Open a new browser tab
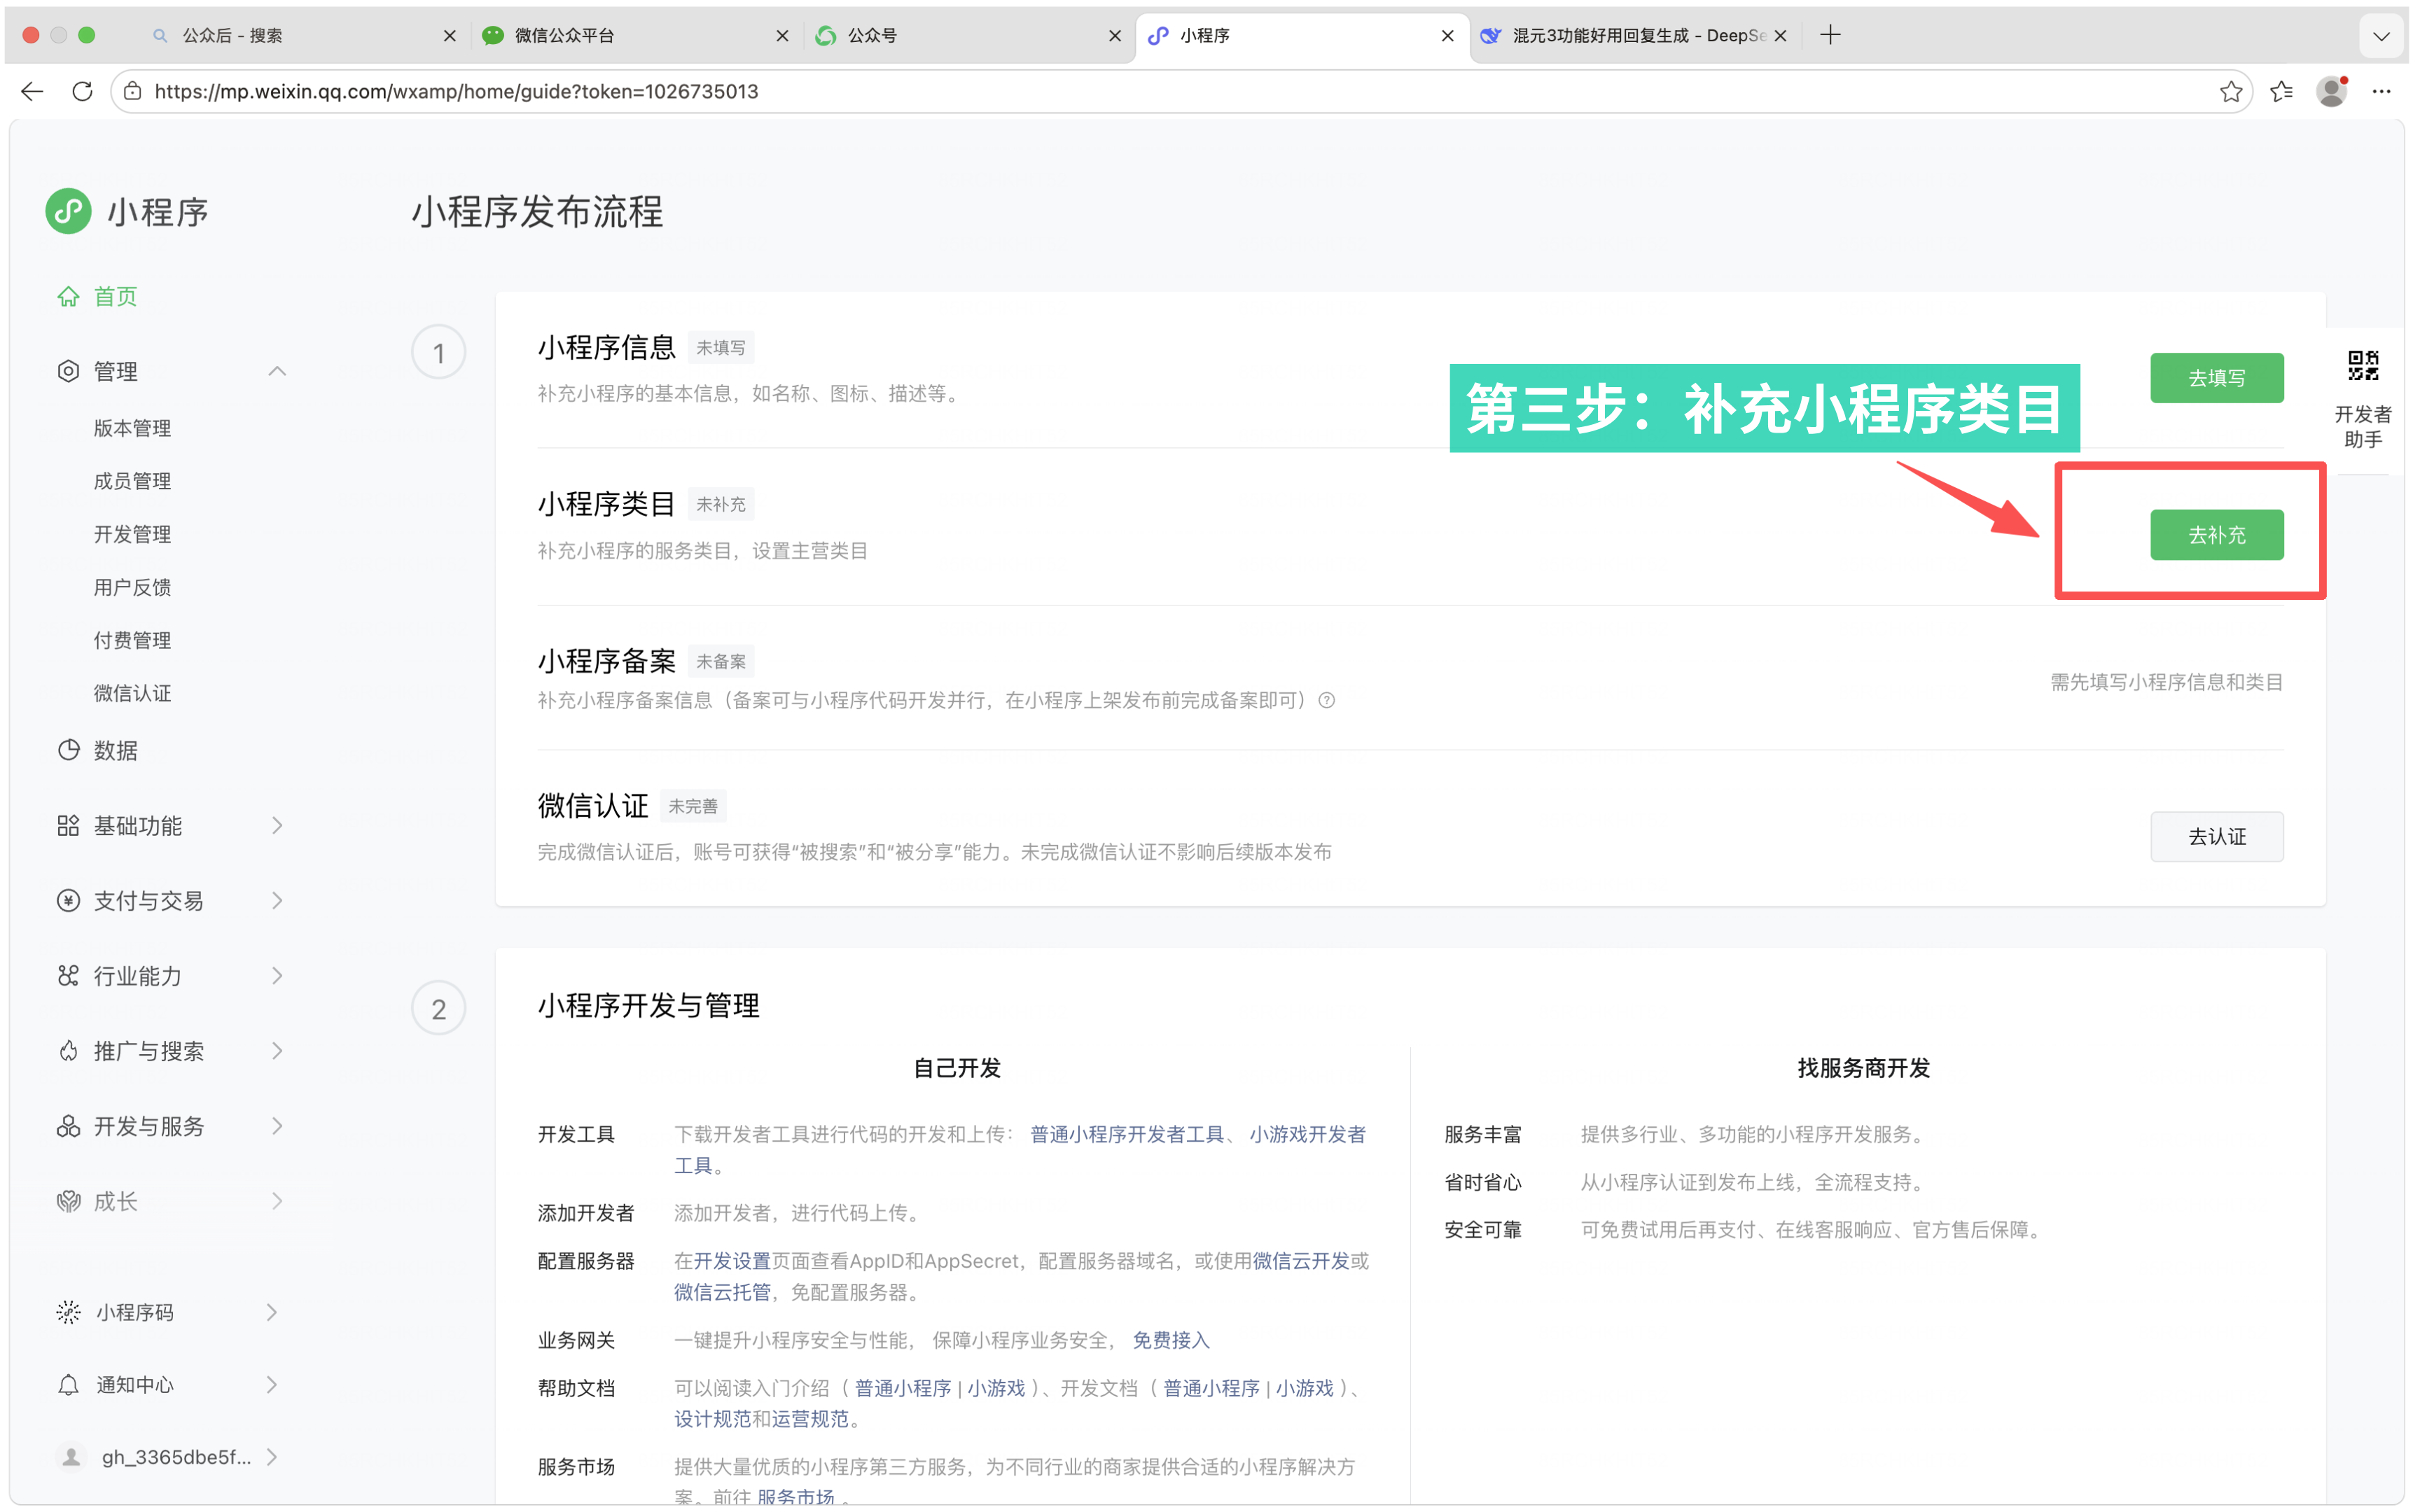2420x1512 pixels. point(1830,35)
